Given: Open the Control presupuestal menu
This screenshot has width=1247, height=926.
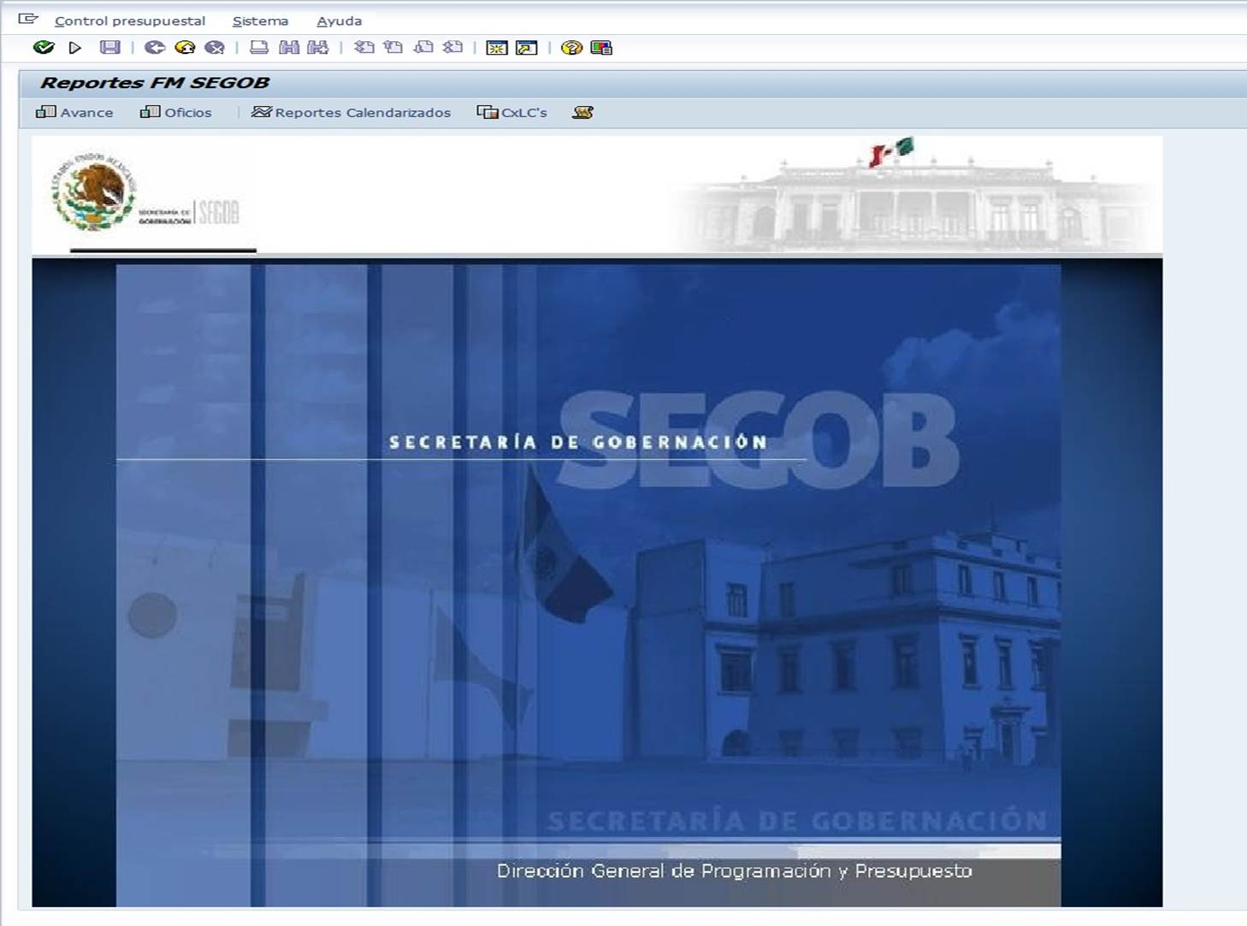Looking at the screenshot, I should [130, 21].
